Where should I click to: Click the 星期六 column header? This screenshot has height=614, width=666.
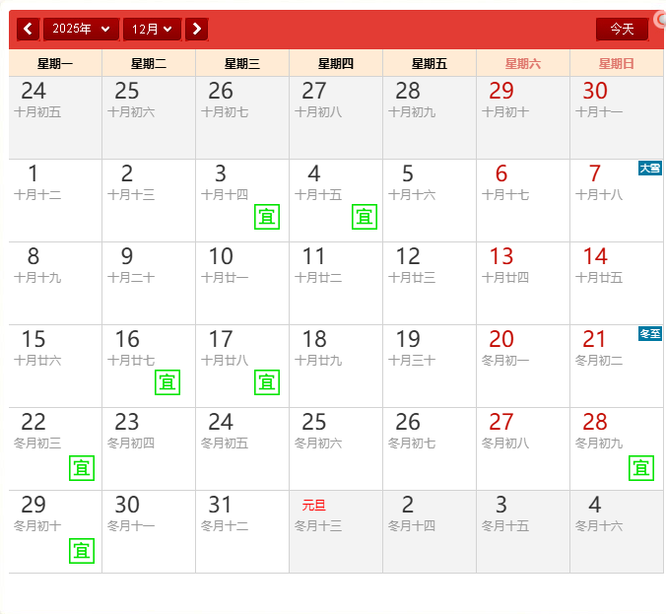click(x=523, y=63)
